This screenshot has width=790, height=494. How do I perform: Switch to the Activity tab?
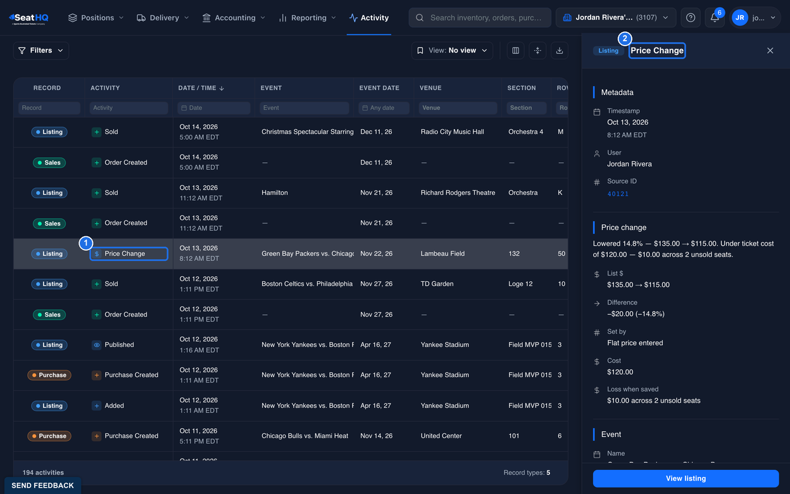[x=369, y=18]
